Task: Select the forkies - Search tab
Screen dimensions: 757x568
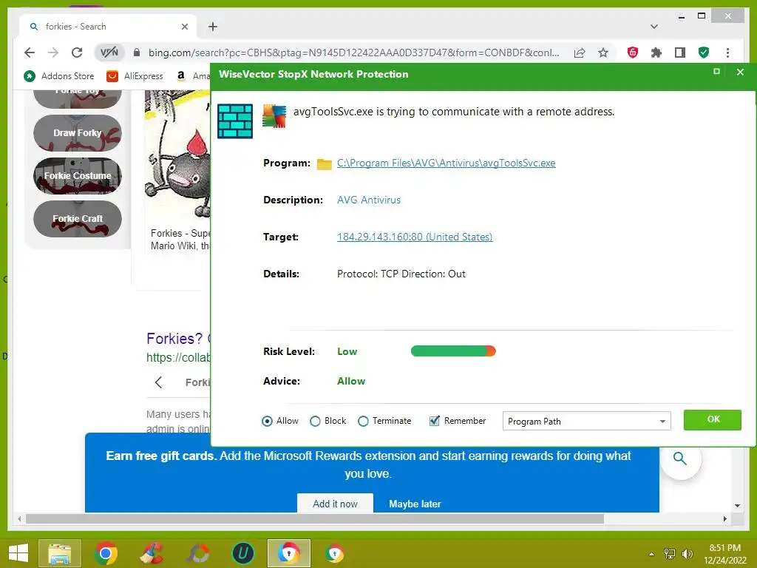Action: [108, 27]
